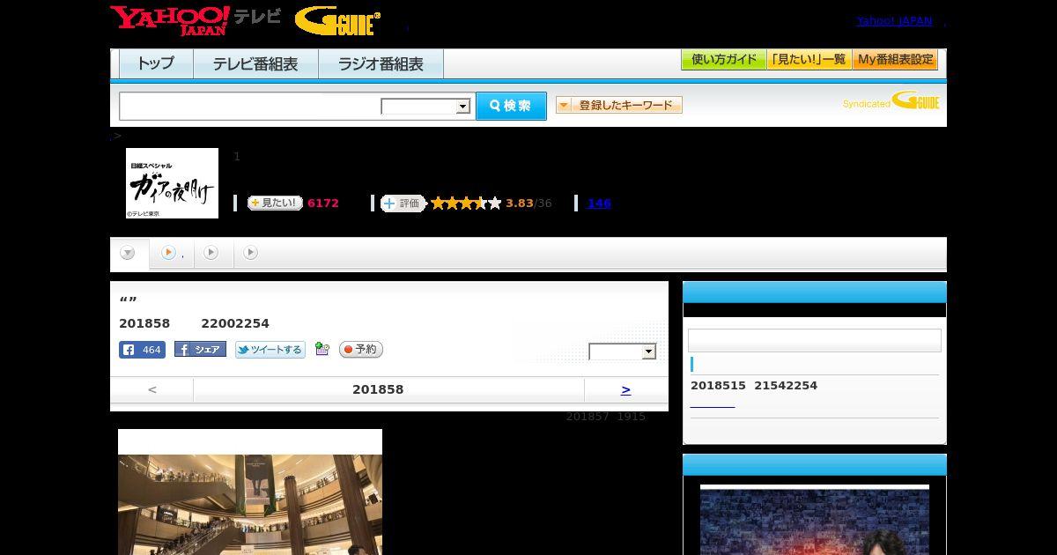Screen dimensions: 1057x555
Task: Switch to the トップ tab
Action: [x=156, y=64]
